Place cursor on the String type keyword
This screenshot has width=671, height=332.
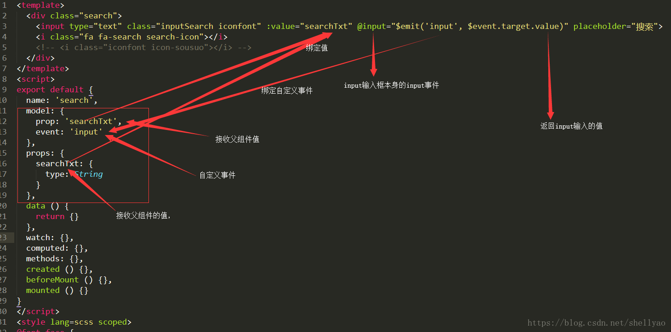click(x=89, y=174)
